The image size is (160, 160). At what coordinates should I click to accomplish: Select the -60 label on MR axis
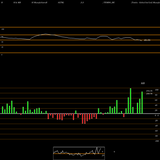(x=156, y=131)
